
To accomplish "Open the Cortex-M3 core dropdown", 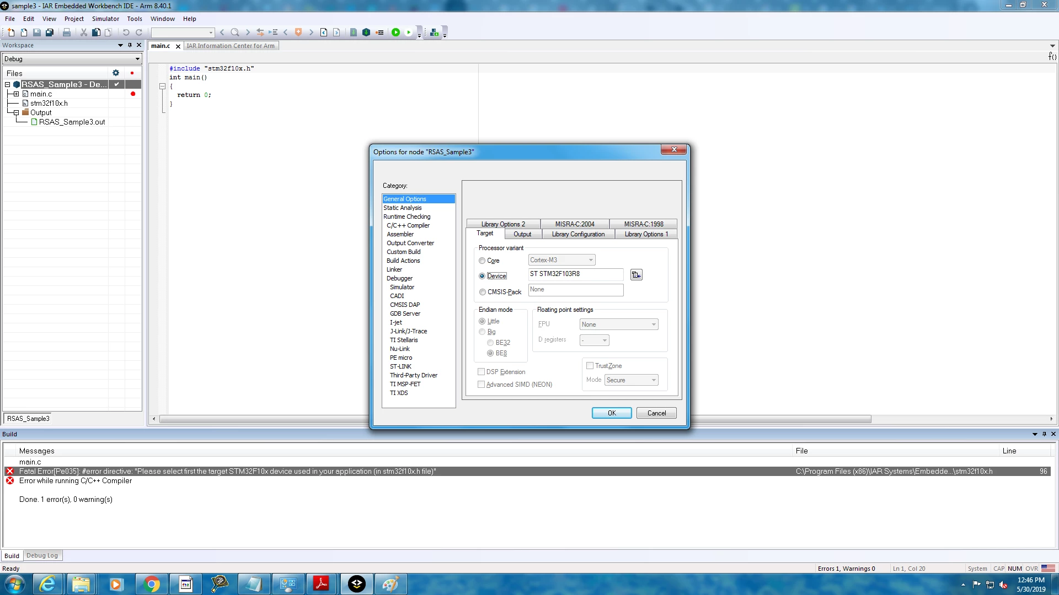I will 561,260.
